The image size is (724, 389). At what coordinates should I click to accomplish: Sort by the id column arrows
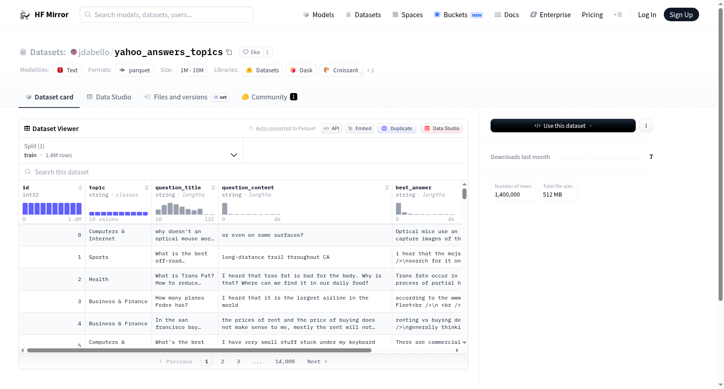(80, 187)
